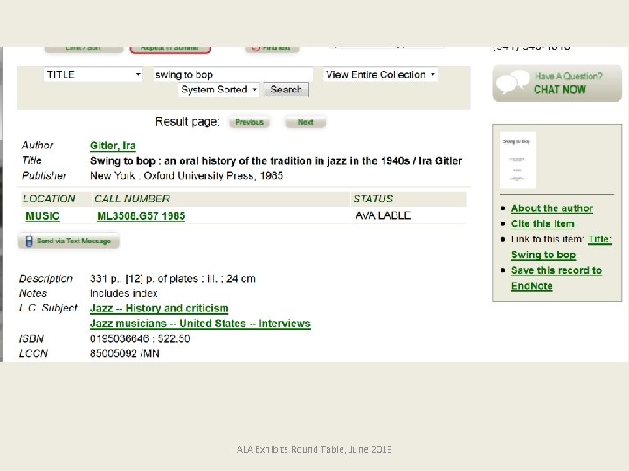Click Send via Text Message button

69,241
